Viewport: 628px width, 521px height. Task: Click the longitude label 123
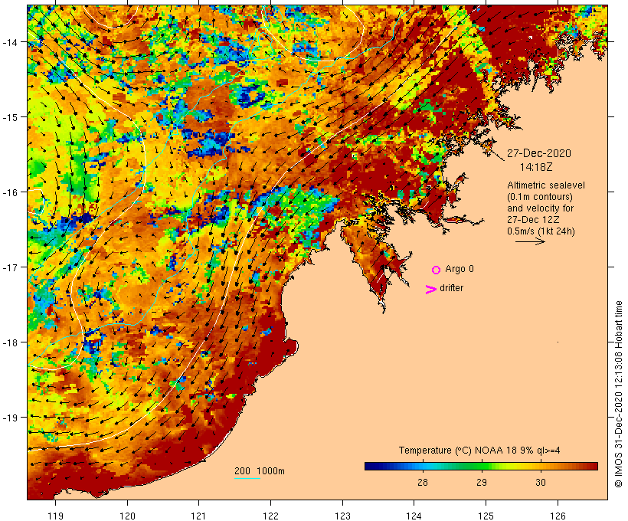[342, 516]
